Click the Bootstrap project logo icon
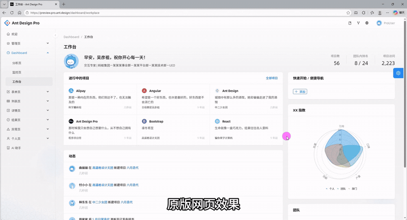 coord(144,121)
